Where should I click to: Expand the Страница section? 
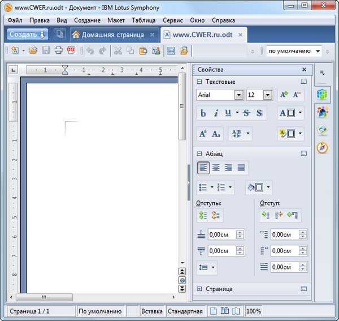coord(199,289)
